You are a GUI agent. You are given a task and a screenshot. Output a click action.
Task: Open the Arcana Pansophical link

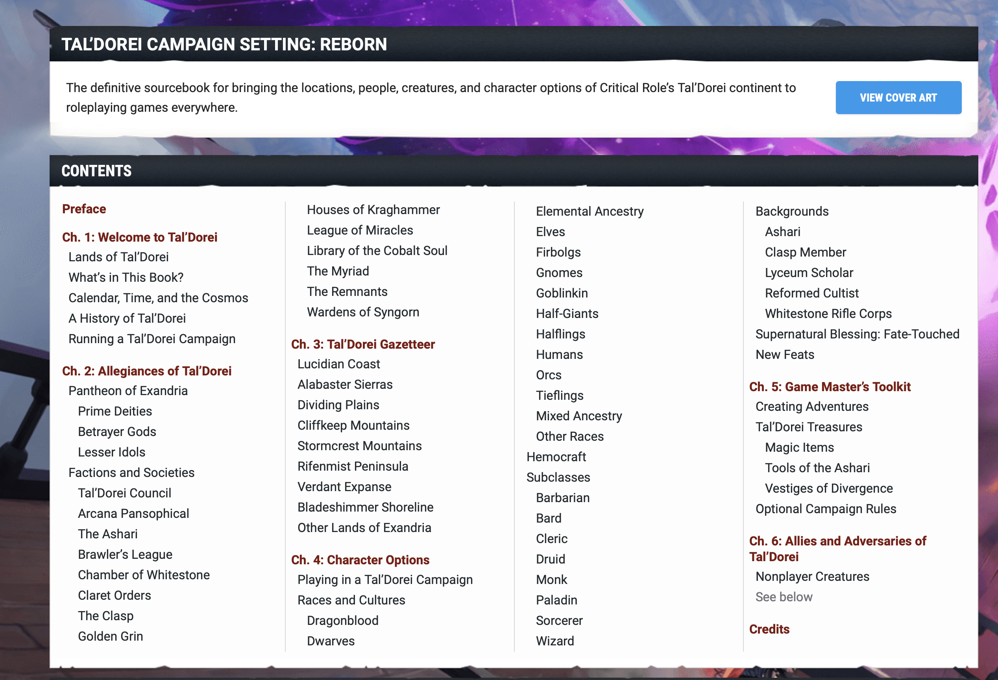pos(133,514)
